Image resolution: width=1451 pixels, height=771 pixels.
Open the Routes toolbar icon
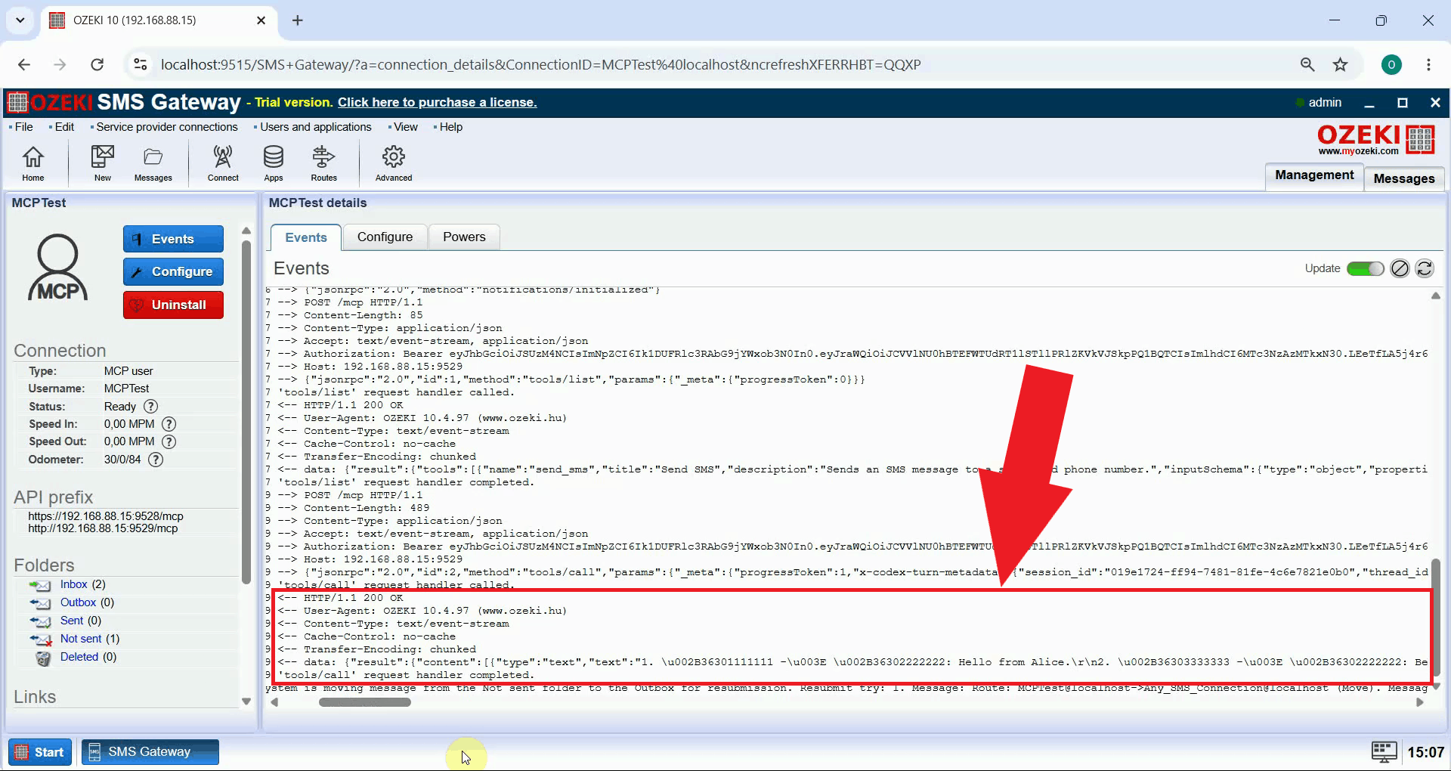323,163
